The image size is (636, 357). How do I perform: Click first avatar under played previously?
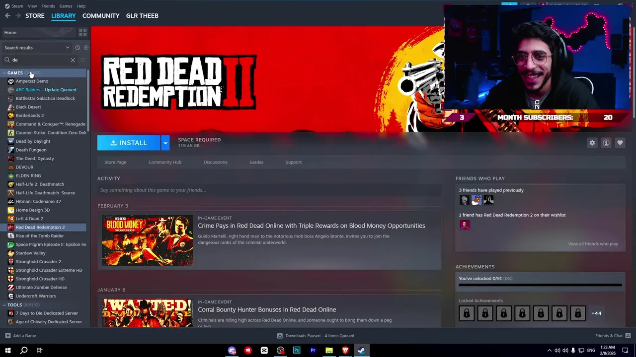pyautogui.click(x=465, y=200)
